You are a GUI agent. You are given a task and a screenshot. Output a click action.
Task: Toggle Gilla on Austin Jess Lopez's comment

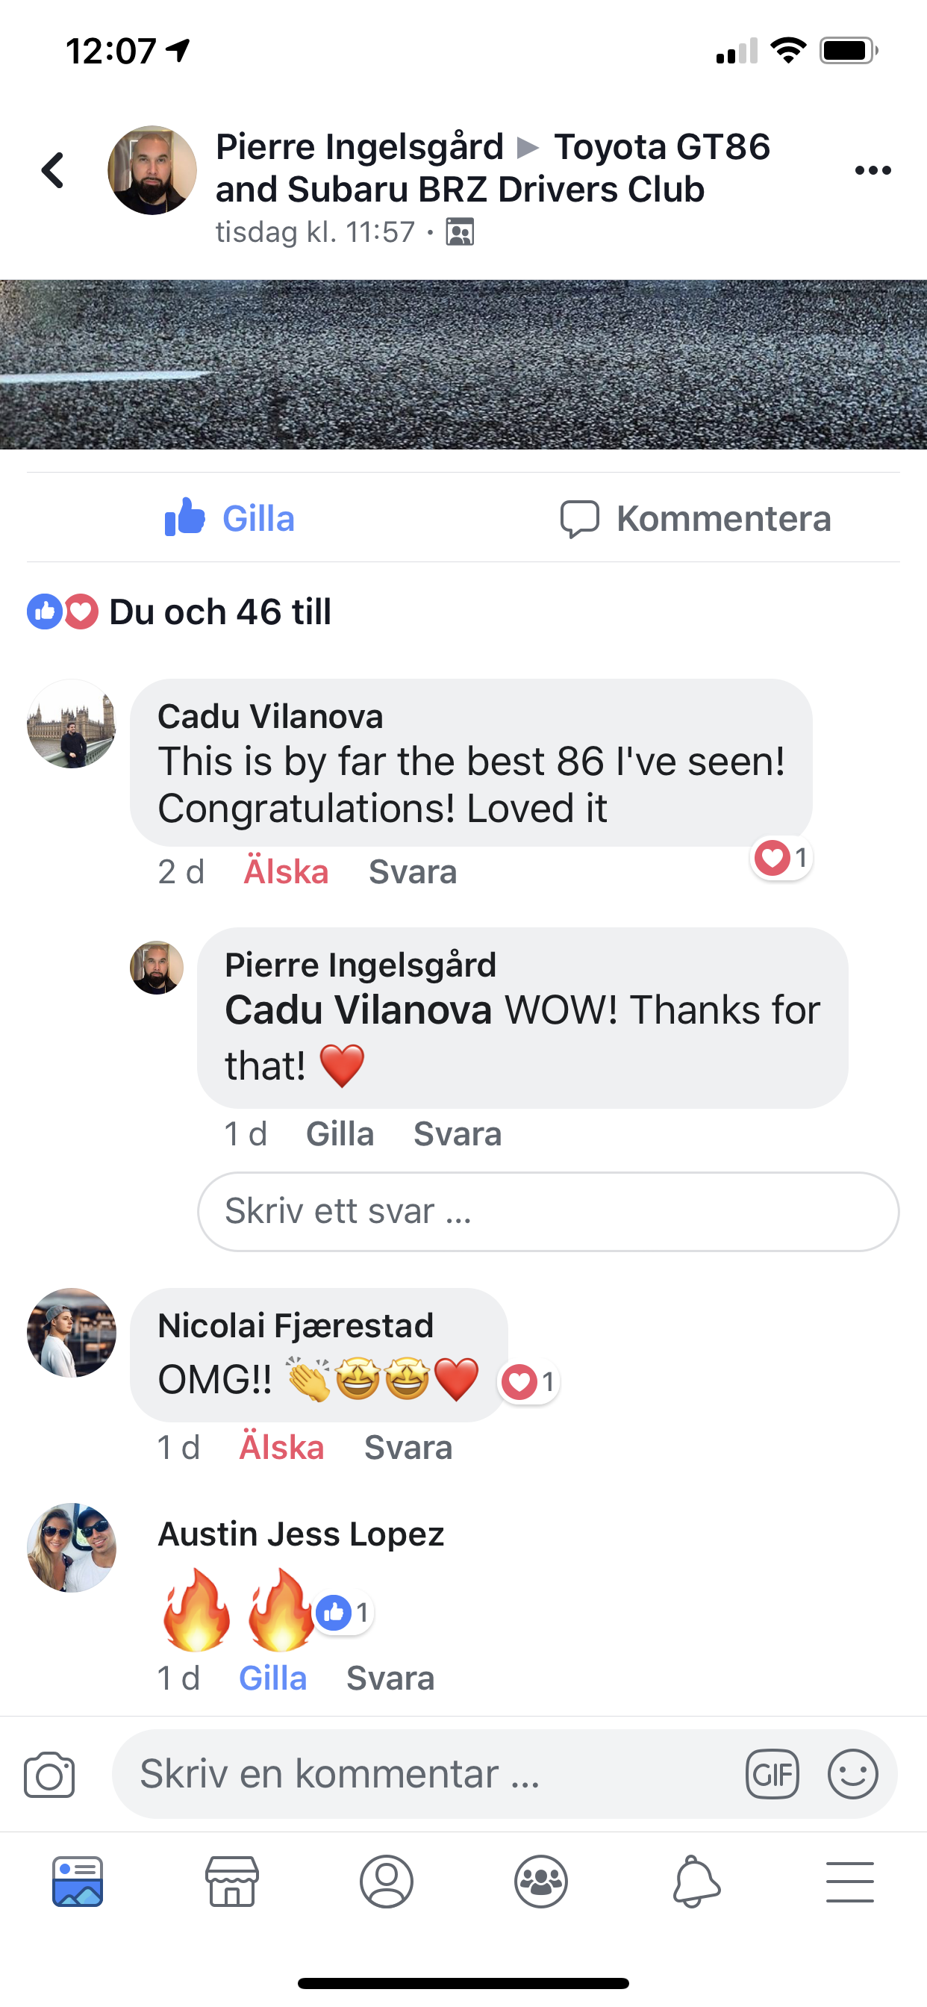pos(272,1678)
